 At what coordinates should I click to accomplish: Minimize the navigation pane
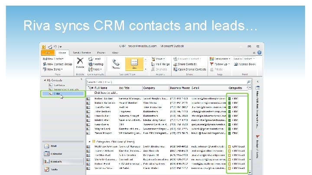coord(81,80)
